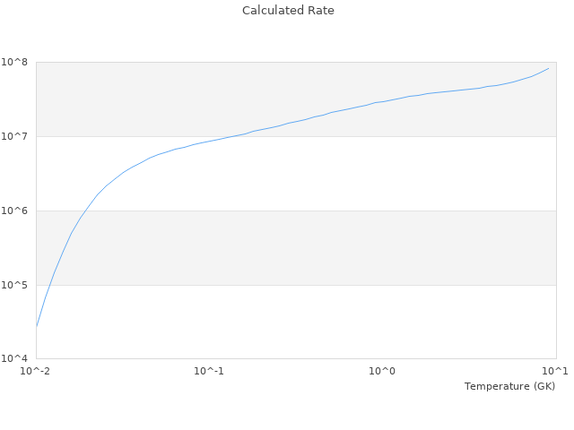Select the 10^1 x-axis tick label

pos(555,371)
